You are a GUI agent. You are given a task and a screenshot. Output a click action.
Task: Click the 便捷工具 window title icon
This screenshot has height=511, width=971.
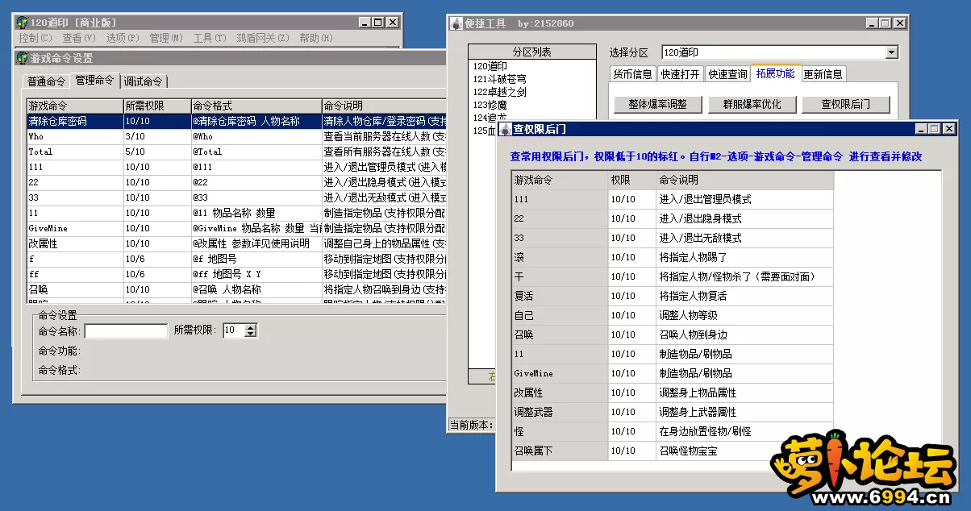tap(456, 23)
